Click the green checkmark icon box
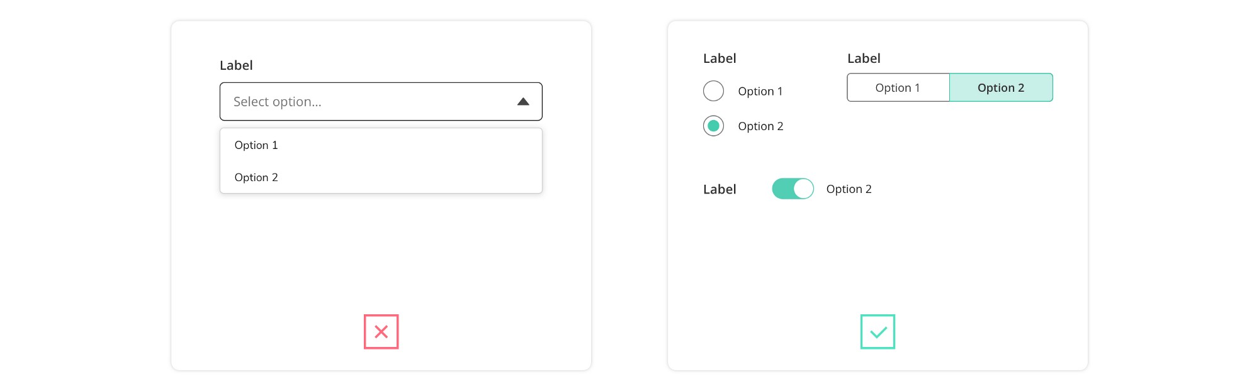This screenshot has width=1259, height=391. [878, 331]
